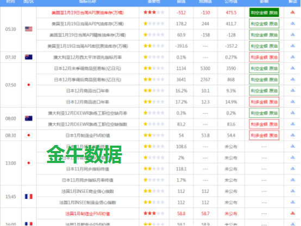Image resolution: width=301 pixels, height=226 pixels.
Task: Select forecast value 5300 cell
Action: 205,68
